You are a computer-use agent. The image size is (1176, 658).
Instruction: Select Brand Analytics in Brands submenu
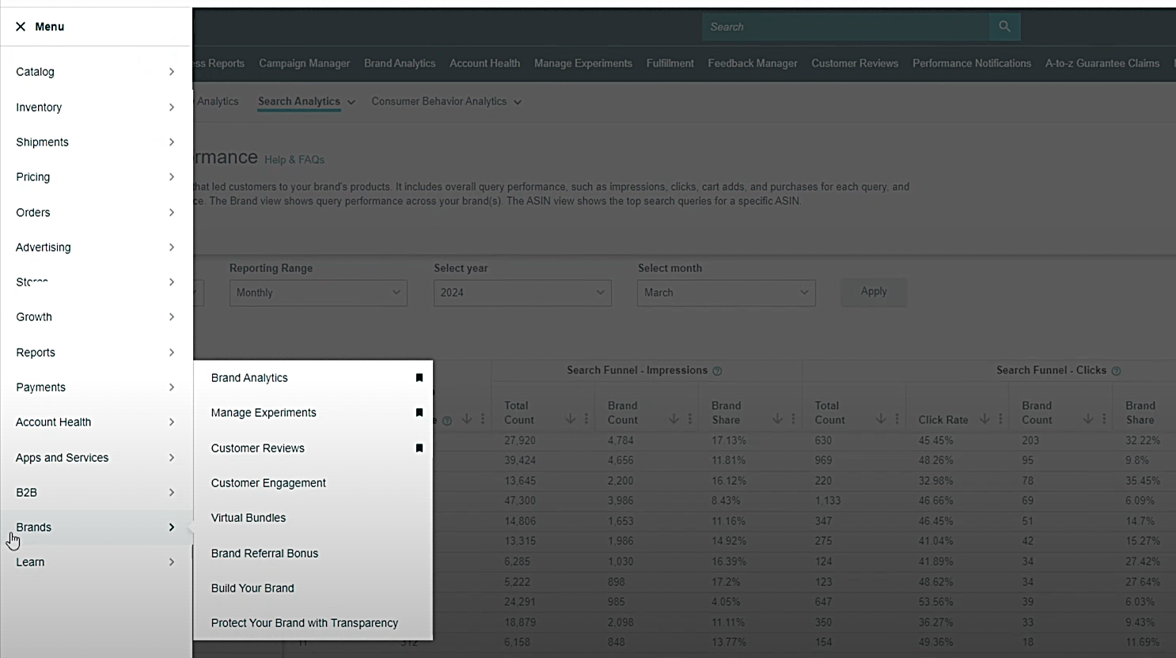coord(249,378)
